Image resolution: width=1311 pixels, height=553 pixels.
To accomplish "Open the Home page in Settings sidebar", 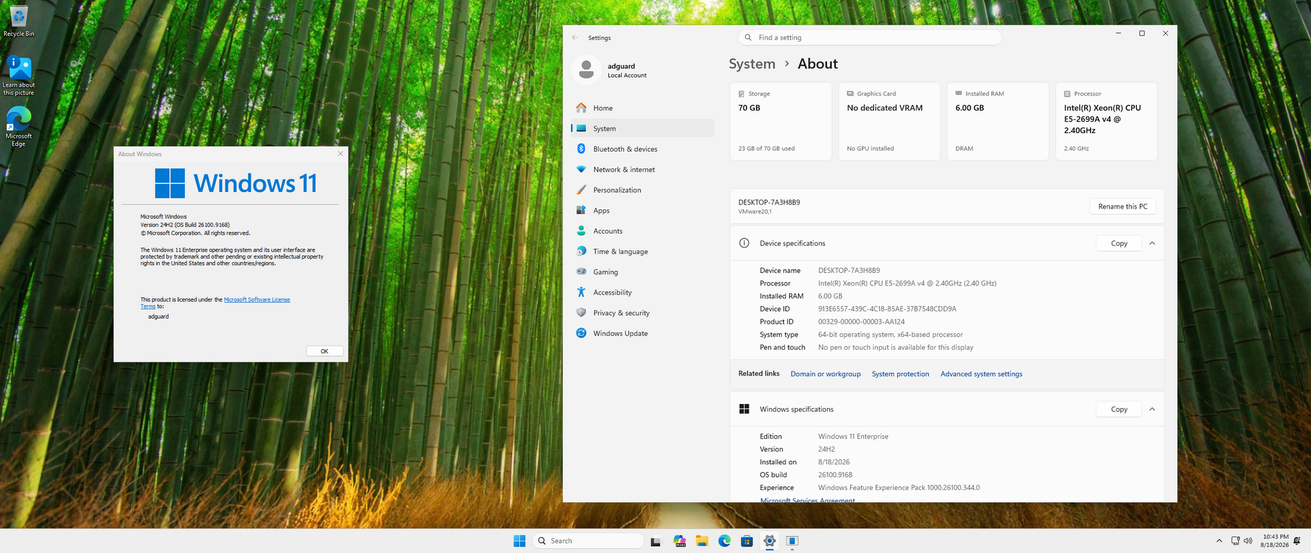I will point(642,108).
